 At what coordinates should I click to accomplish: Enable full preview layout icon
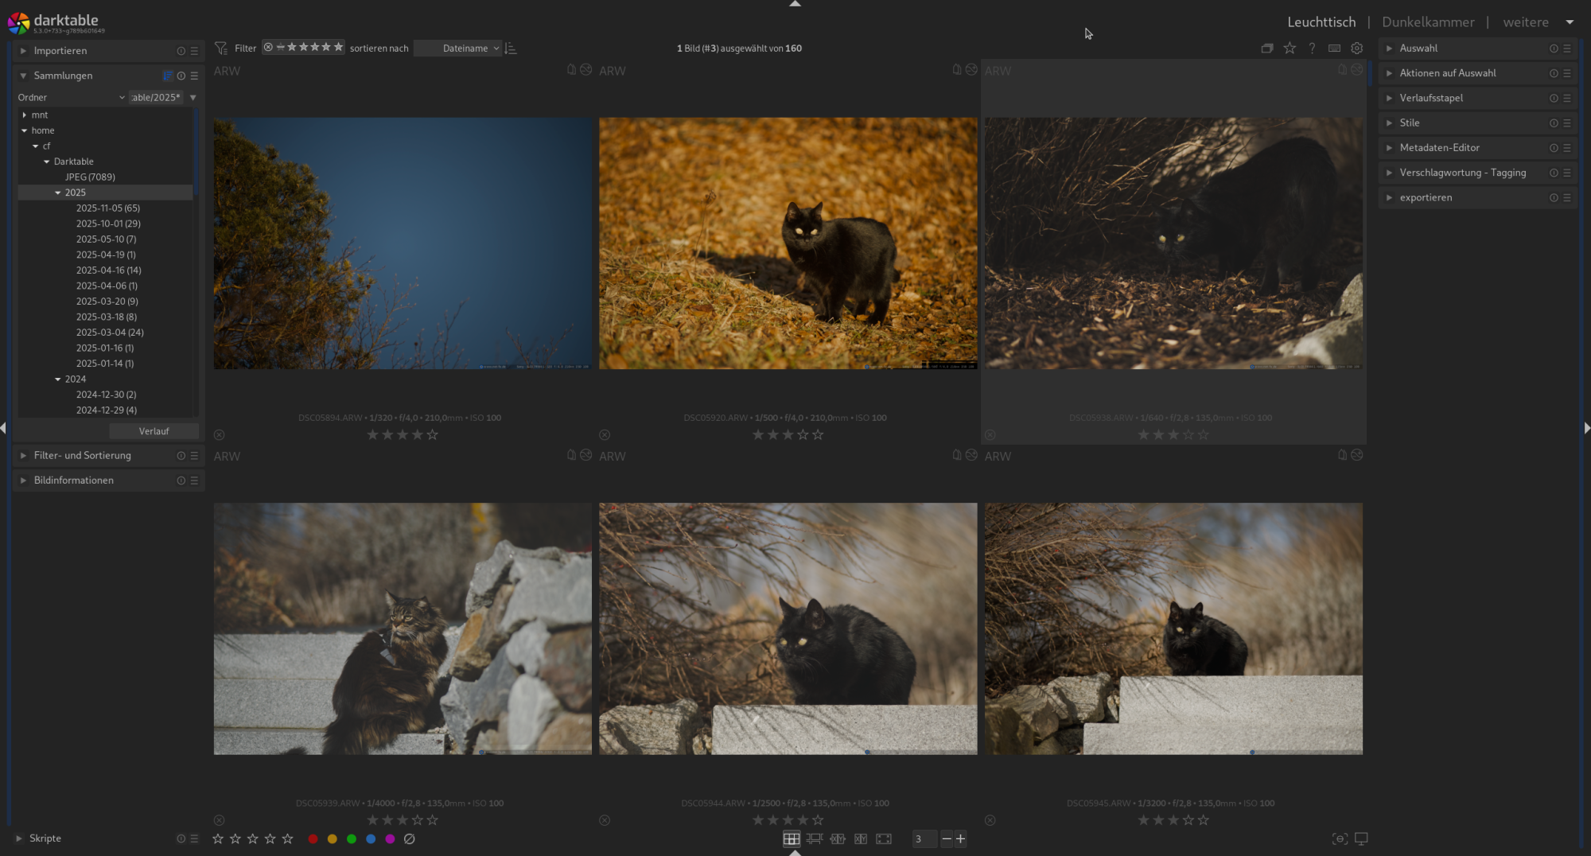coord(884,838)
